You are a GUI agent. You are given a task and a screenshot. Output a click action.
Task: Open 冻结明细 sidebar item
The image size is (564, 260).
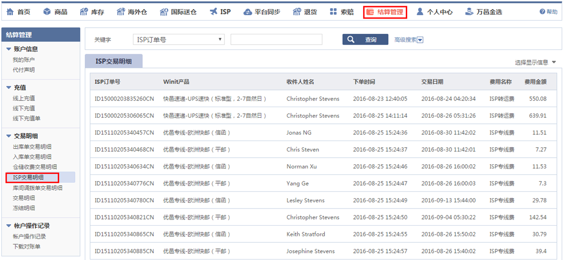point(24,208)
